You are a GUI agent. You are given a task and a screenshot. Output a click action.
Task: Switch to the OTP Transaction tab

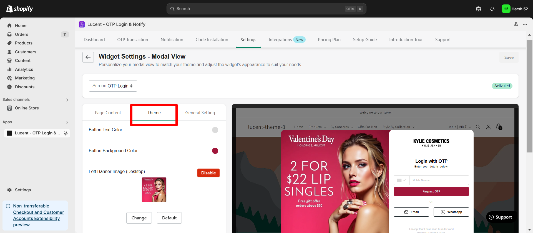coord(133,40)
